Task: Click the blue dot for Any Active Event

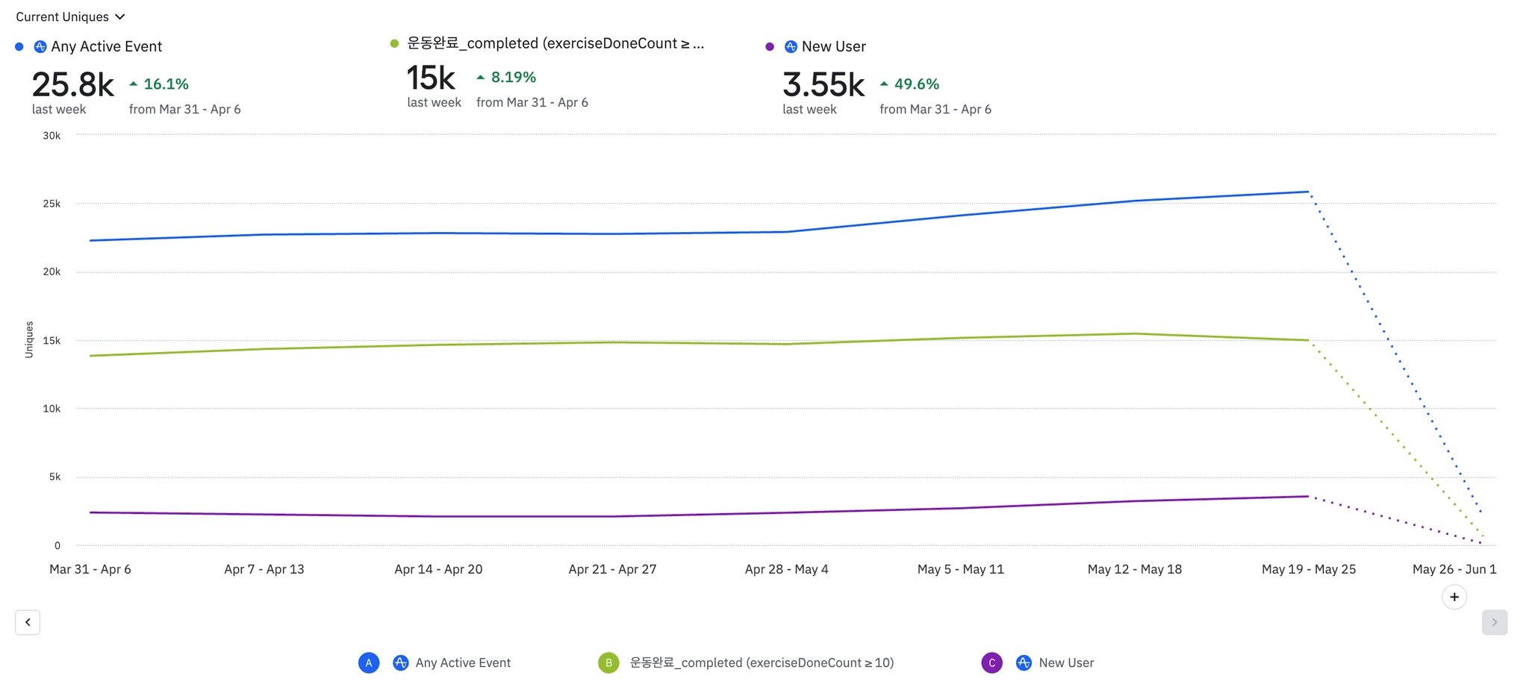Action: pyautogui.click(x=19, y=46)
